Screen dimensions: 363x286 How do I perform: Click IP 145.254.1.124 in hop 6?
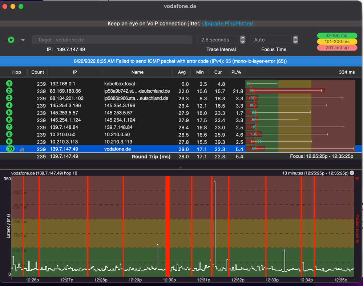point(65,120)
